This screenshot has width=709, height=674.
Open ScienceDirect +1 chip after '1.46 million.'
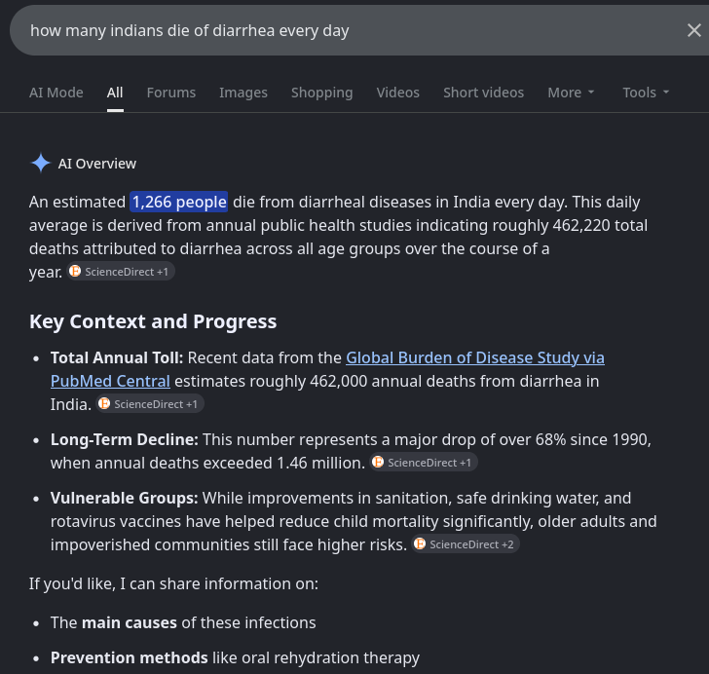(x=424, y=463)
